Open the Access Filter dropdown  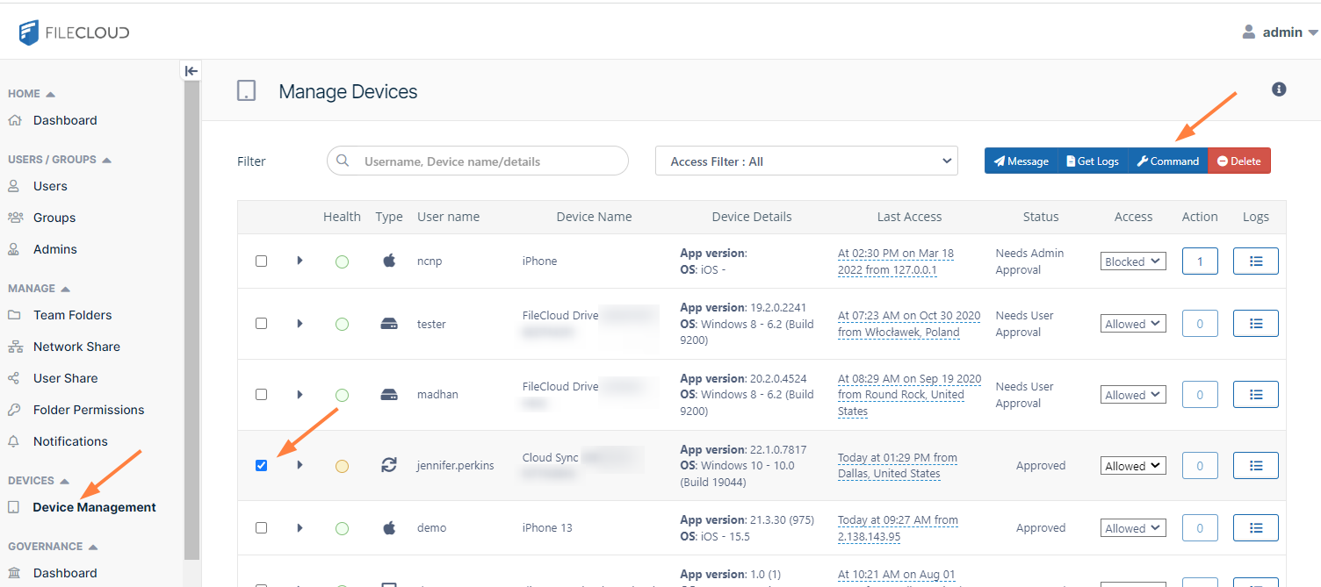tap(805, 161)
